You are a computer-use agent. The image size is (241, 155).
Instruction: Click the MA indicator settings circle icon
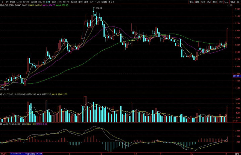(x=16, y=6)
